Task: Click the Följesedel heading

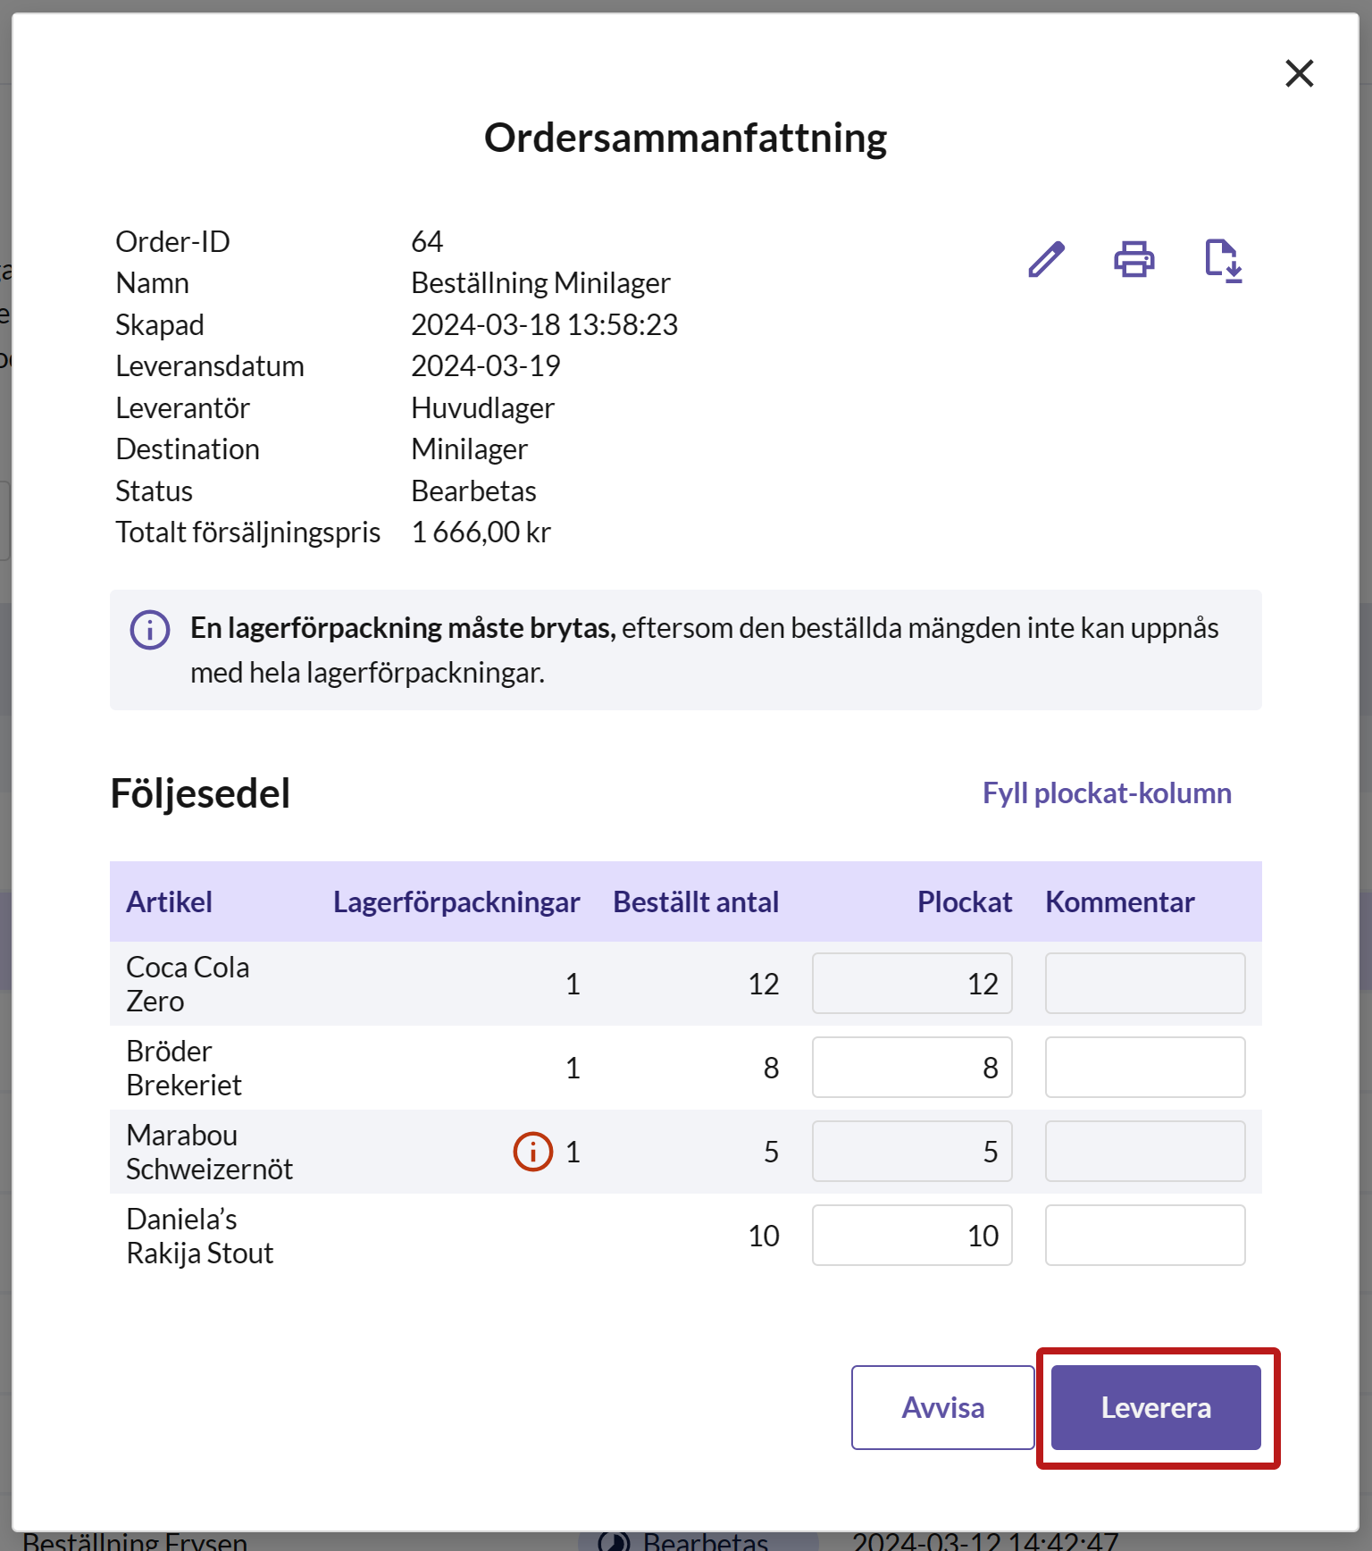Action: pos(200,793)
